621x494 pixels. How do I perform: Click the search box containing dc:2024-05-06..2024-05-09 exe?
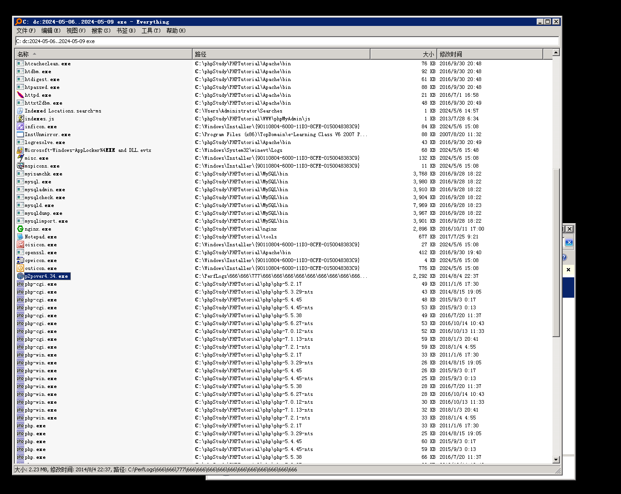coord(287,41)
